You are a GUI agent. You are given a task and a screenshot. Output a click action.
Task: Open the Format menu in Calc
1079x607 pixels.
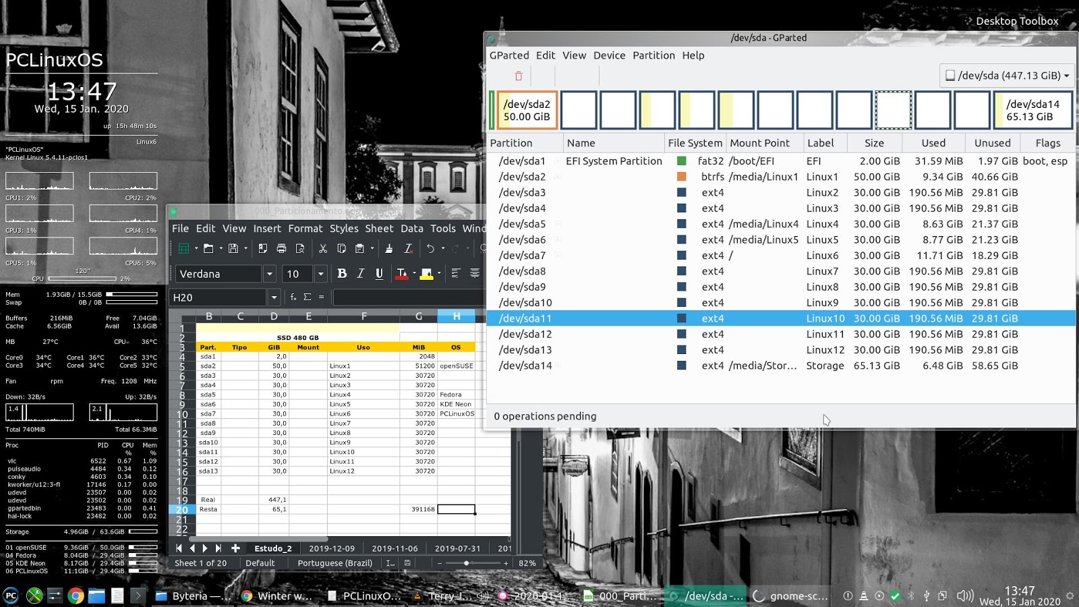click(x=305, y=229)
